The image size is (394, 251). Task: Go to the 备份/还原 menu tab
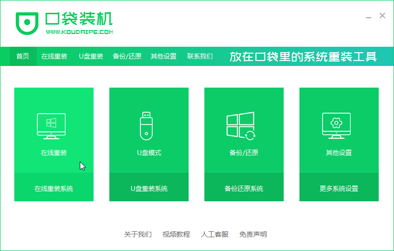point(127,56)
